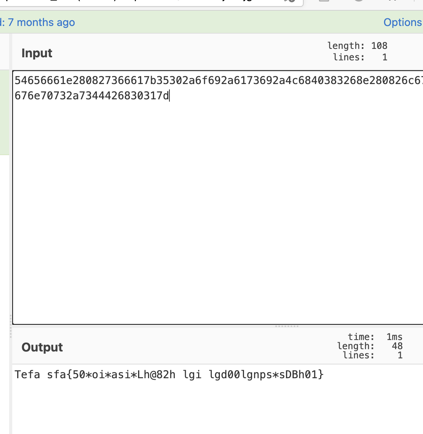Click the closing brace in the output text

click(x=321, y=374)
